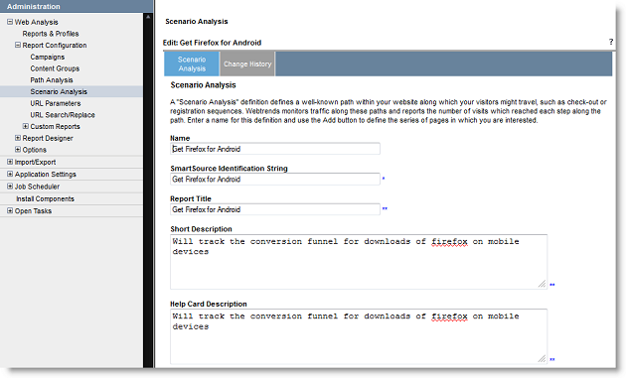Click the Short Description resize grip

pyautogui.click(x=542, y=284)
